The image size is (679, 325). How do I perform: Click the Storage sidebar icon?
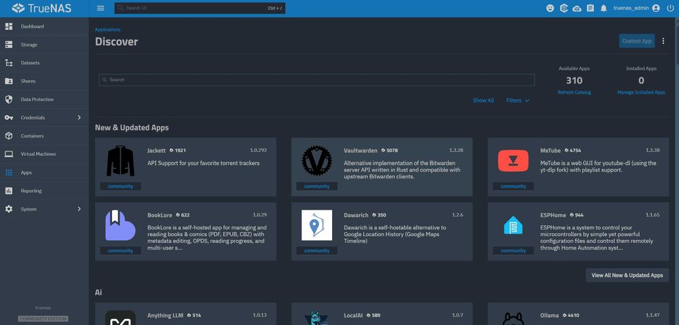pos(9,45)
